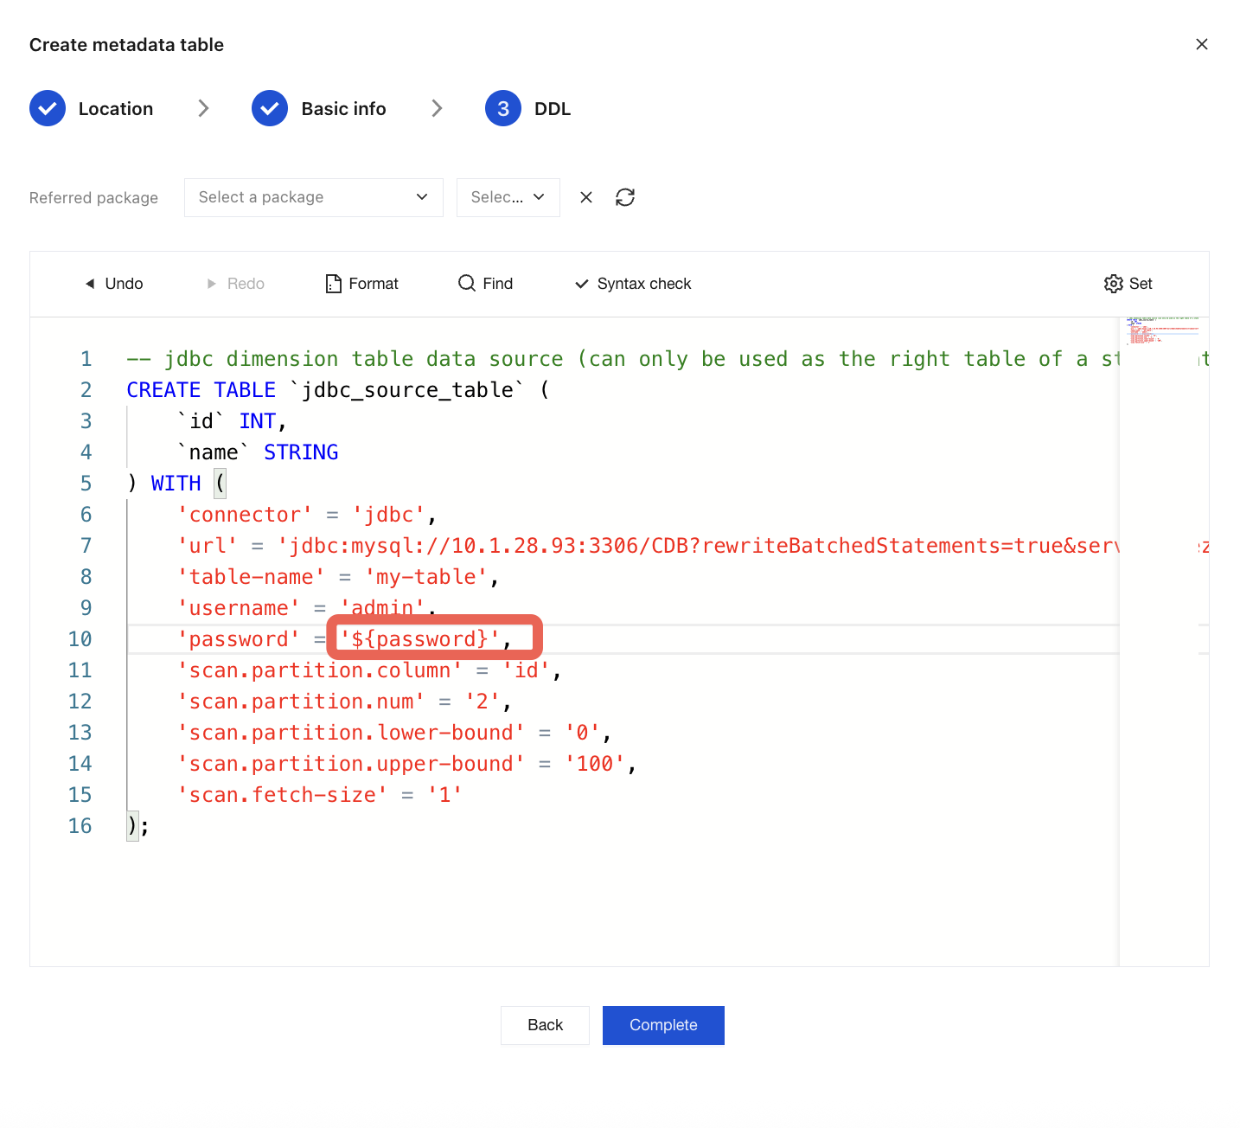
Task: Click the Referred package label
Action: [x=93, y=198]
